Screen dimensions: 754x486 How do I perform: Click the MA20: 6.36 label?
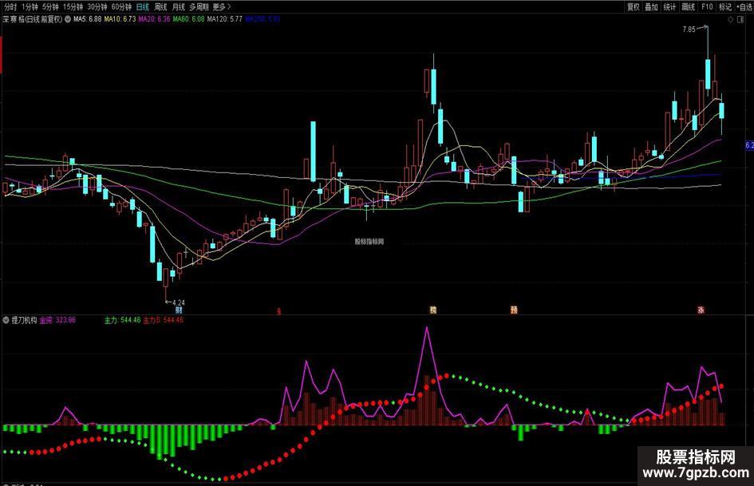[154, 19]
